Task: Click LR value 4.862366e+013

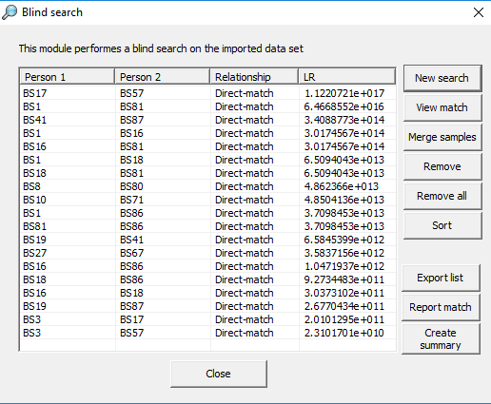Action: (x=342, y=186)
